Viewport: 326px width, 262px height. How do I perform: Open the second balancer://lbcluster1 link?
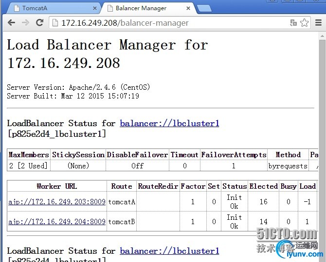169,251
